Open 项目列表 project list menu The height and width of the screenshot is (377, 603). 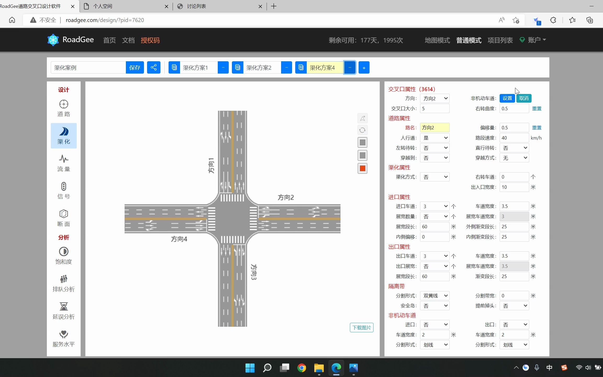coord(500,40)
